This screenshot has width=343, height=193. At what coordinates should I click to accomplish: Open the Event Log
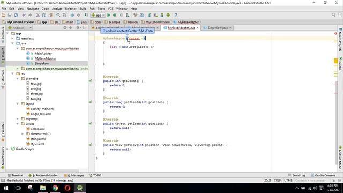point(296,175)
